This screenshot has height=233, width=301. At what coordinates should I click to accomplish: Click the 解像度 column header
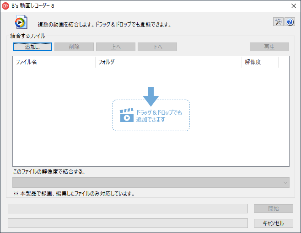pos(259,62)
